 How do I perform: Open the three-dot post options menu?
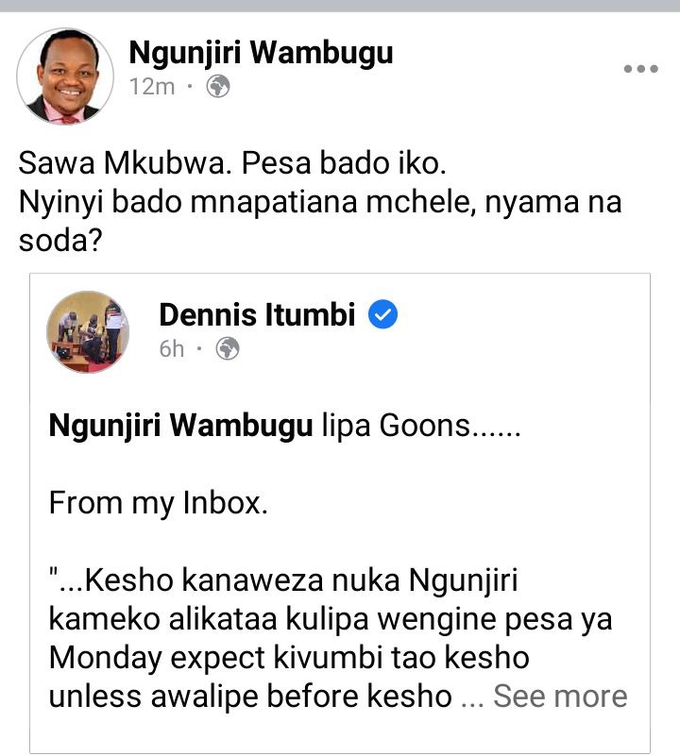click(x=641, y=69)
